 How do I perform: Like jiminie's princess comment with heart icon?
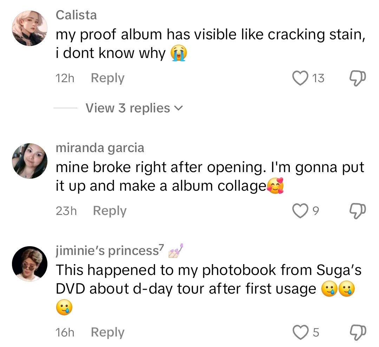pyautogui.click(x=300, y=332)
